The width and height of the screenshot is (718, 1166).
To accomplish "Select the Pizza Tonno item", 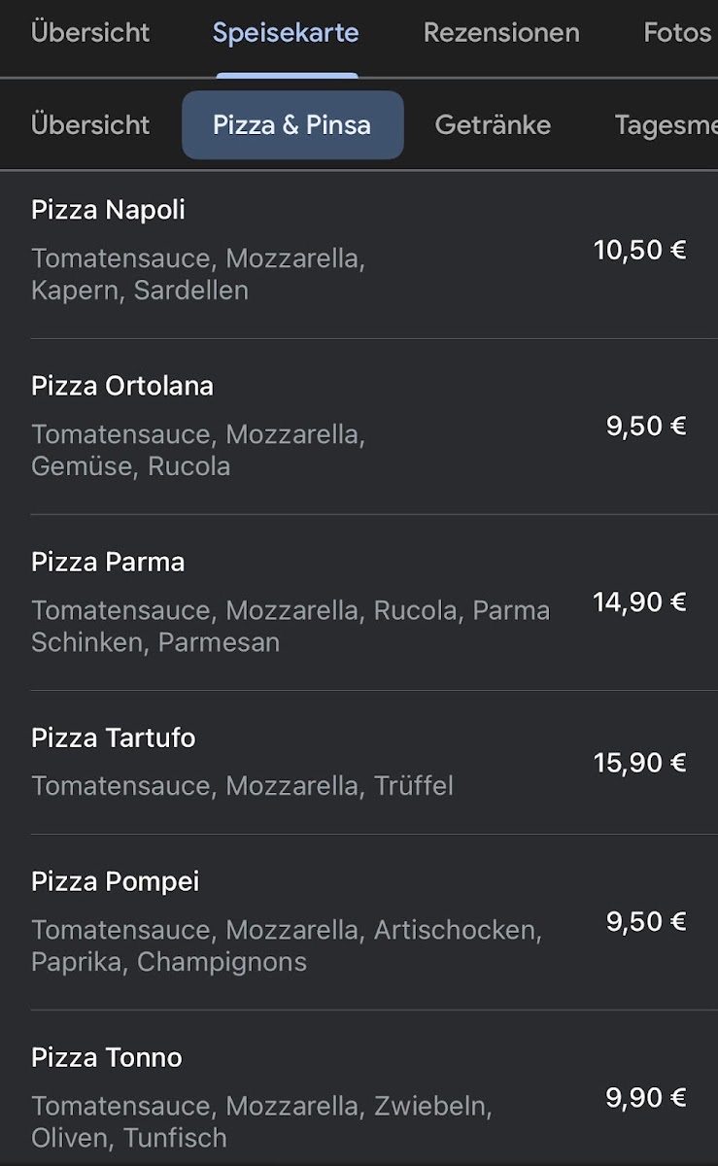I will (107, 1057).
